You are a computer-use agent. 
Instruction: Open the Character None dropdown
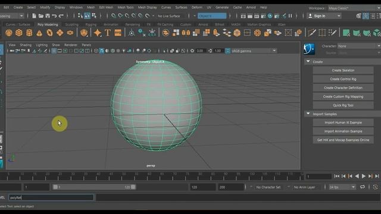359,46
